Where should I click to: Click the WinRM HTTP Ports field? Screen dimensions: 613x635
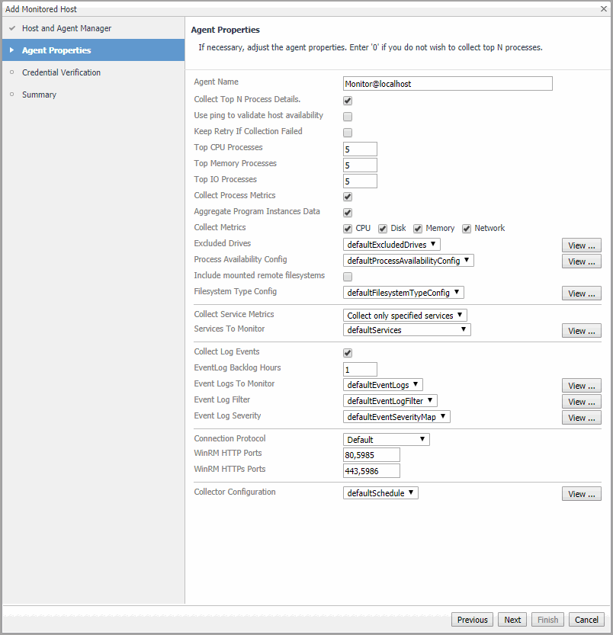click(x=371, y=455)
